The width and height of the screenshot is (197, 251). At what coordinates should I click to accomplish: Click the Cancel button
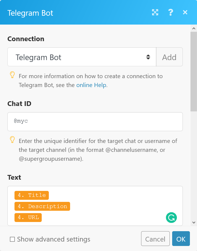click(x=155, y=239)
